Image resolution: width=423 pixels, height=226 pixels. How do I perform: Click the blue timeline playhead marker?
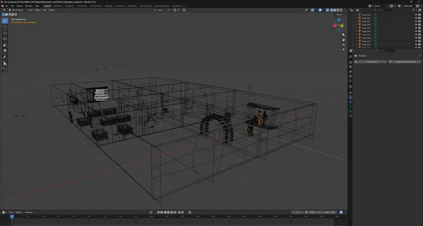(12, 216)
